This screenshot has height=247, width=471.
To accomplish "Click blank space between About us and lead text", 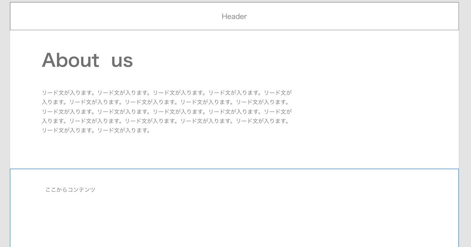I will 143,79.
